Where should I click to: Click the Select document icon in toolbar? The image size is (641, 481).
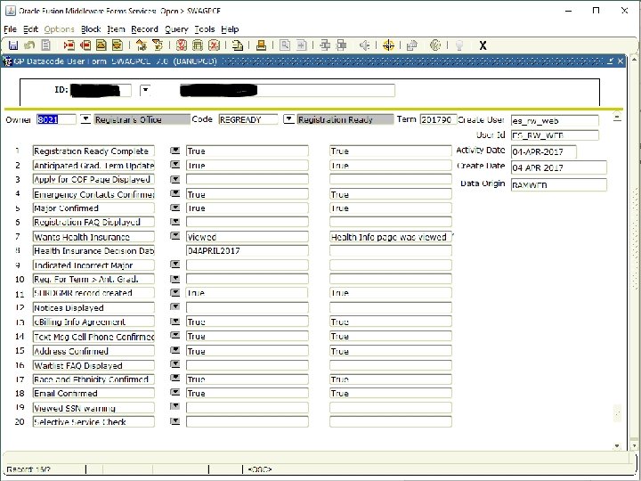click(x=45, y=45)
